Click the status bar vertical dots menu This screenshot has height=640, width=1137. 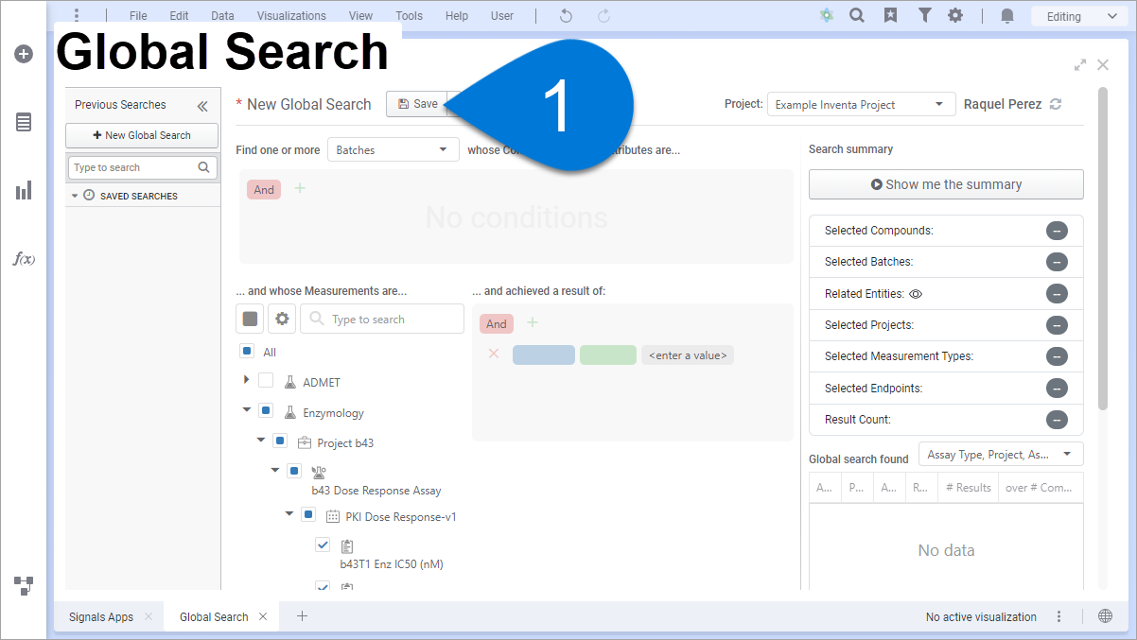click(x=1059, y=616)
